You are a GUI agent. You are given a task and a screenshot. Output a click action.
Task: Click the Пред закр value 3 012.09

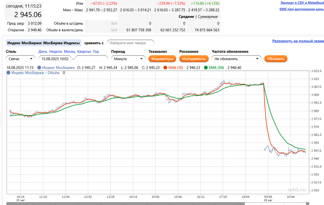35,23
